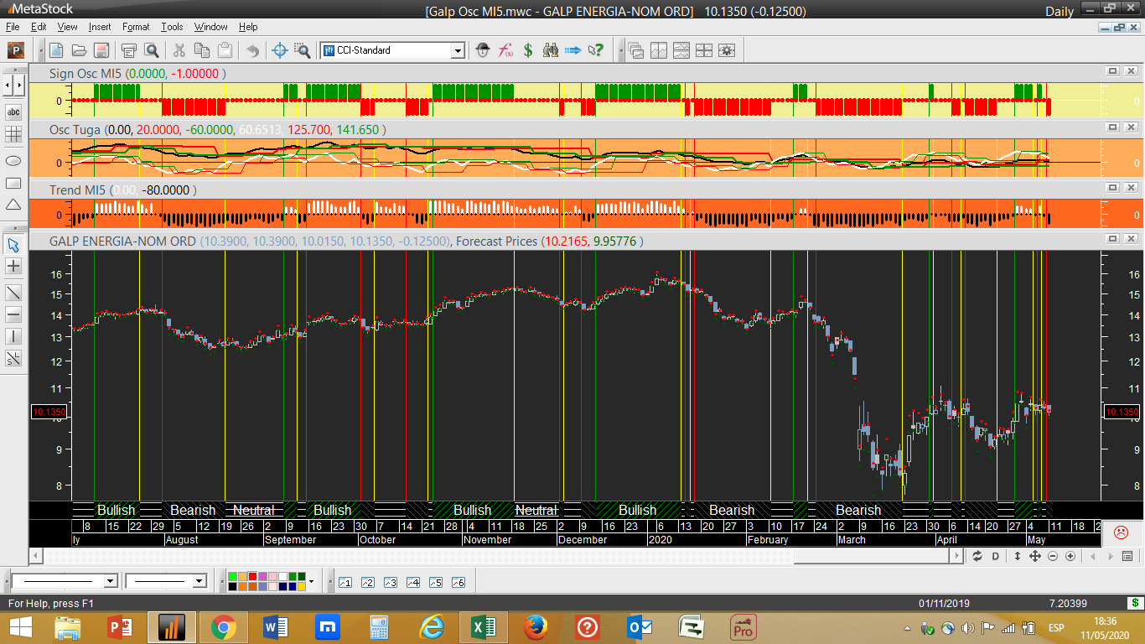Screen dimensions: 1145x644
Task: Select the Trendline drawing tool
Action: (13, 293)
